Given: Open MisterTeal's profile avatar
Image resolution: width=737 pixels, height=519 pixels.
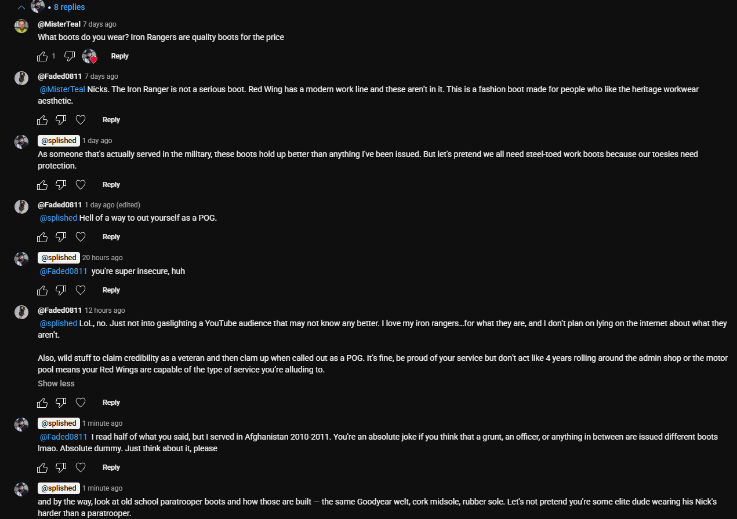Looking at the screenshot, I should pyautogui.click(x=21, y=26).
